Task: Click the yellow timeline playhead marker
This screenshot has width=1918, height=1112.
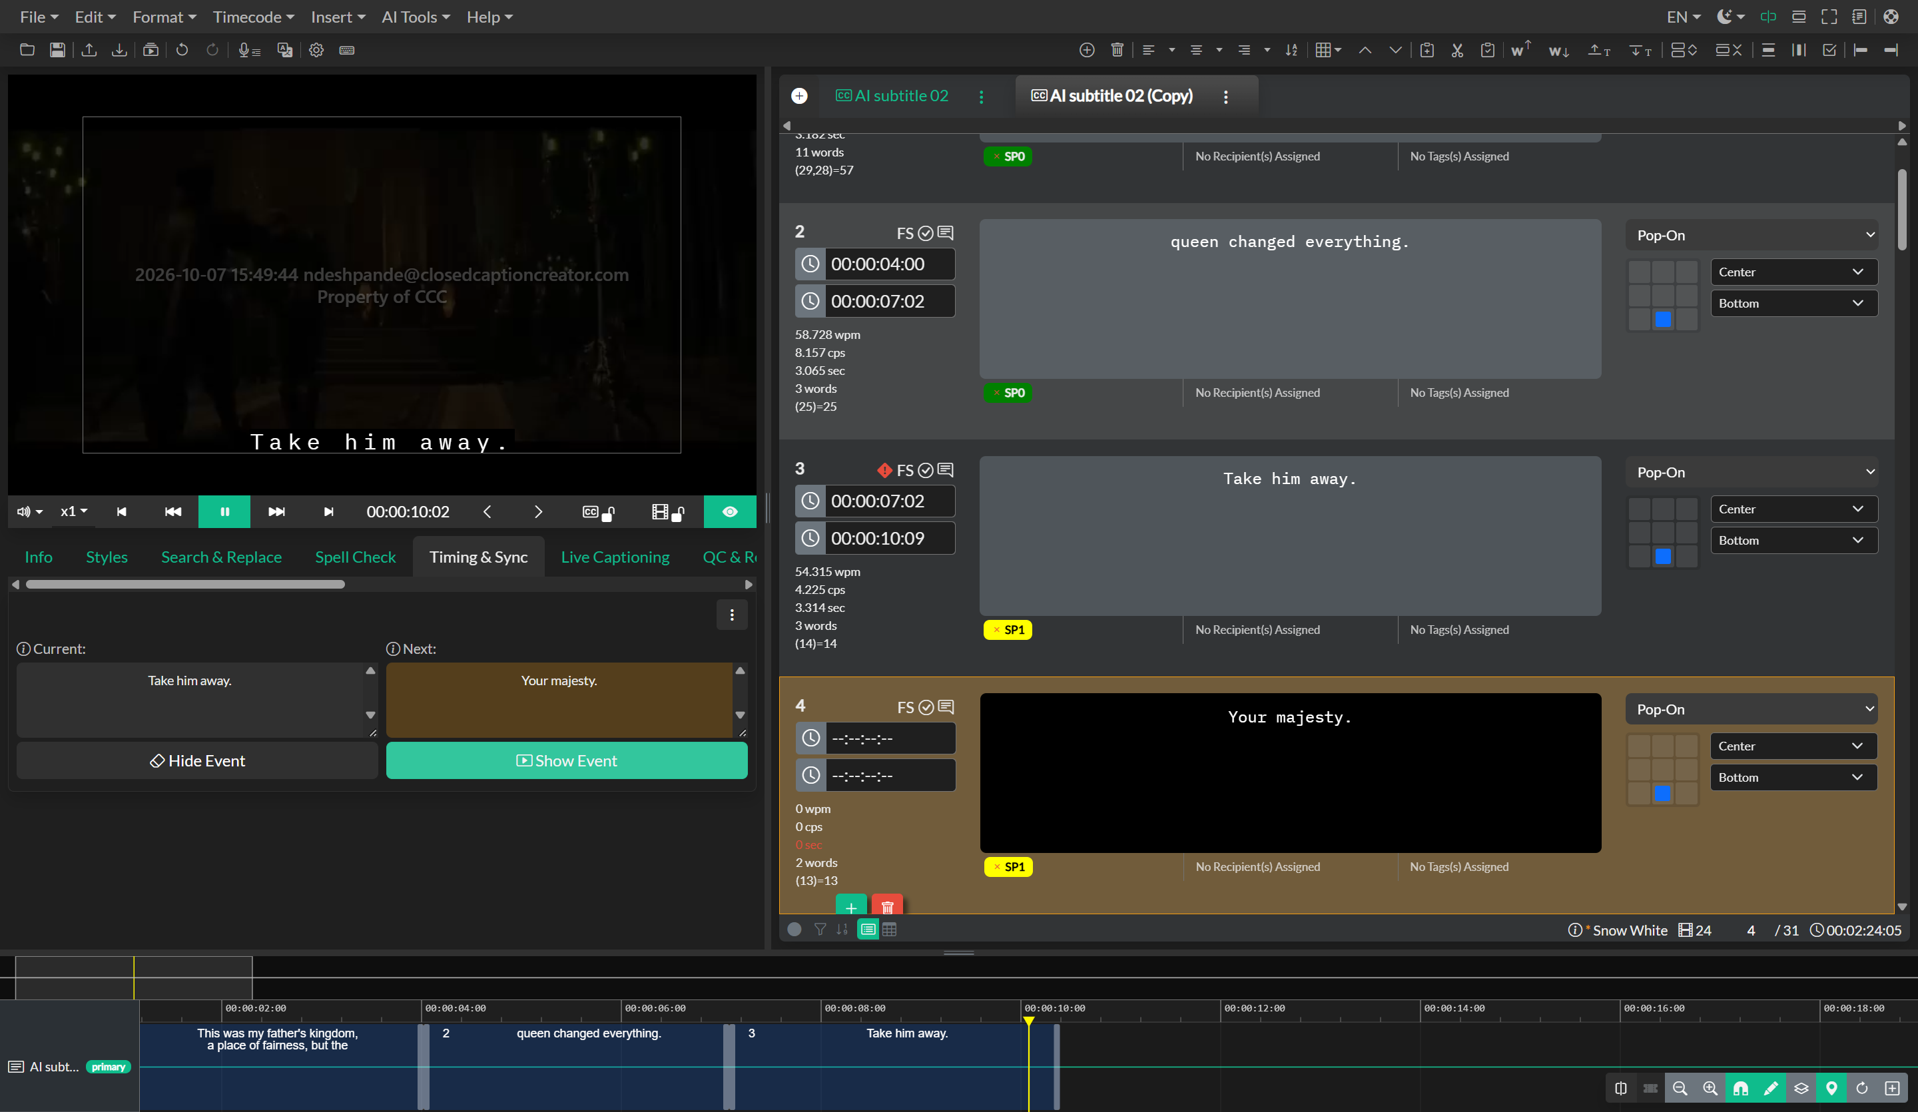Action: click(x=1029, y=1021)
